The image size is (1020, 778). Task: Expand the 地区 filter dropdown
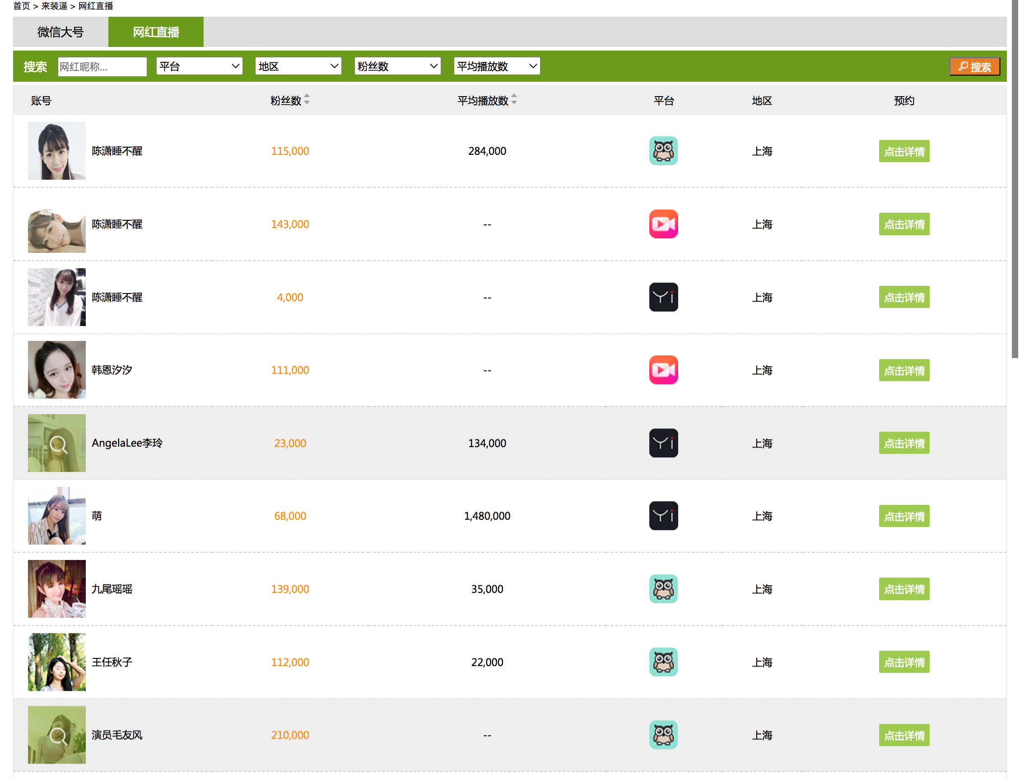click(298, 66)
